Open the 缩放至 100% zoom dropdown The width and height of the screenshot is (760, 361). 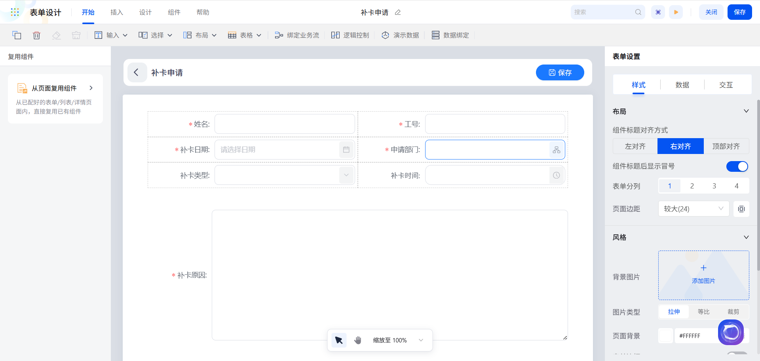tap(421, 340)
